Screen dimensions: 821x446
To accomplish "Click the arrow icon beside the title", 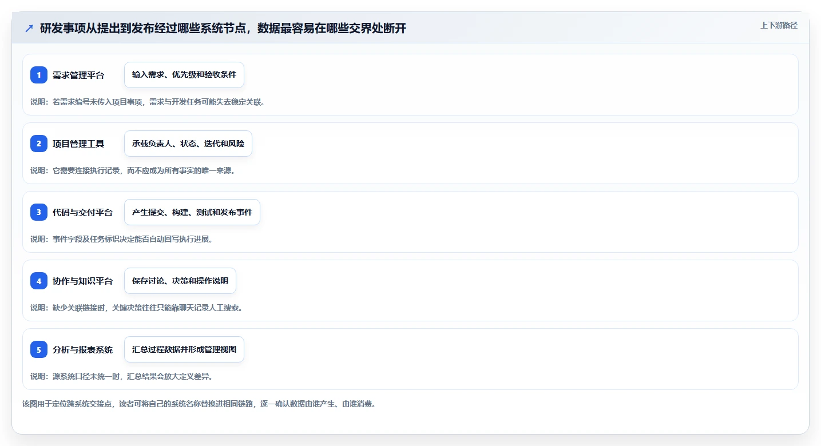I will tap(29, 29).
